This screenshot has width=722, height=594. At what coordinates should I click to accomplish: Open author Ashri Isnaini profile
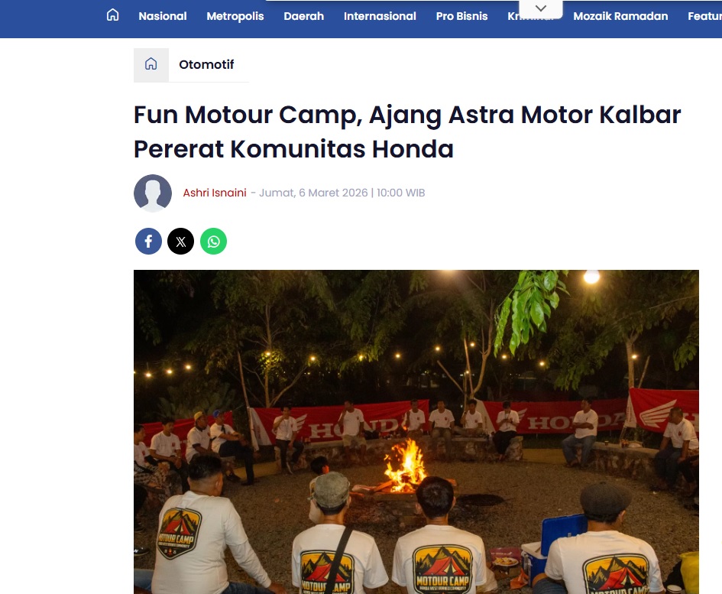pyautogui.click(x=215, y=193)
